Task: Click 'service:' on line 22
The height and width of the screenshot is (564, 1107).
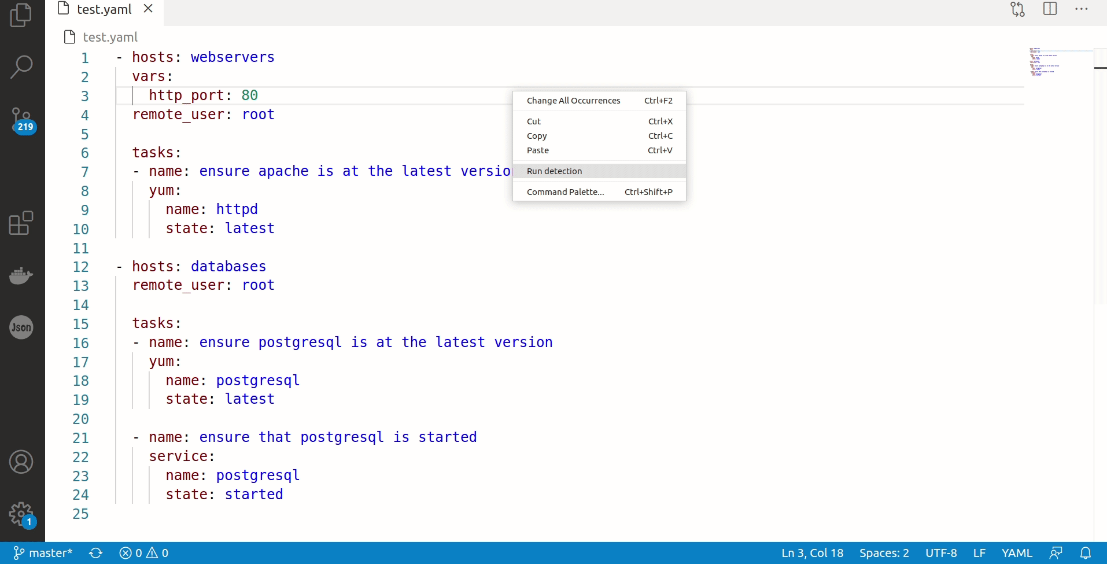Action: tap(182, 456)
